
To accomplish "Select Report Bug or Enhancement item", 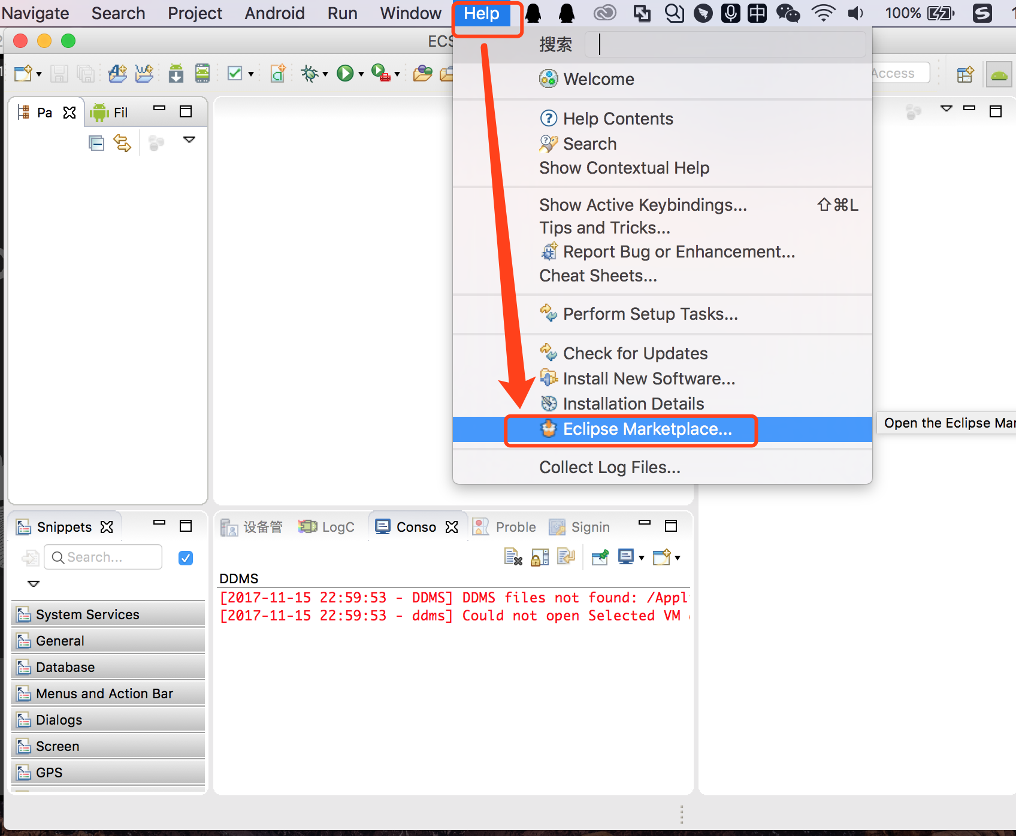I will coord(662,252).
